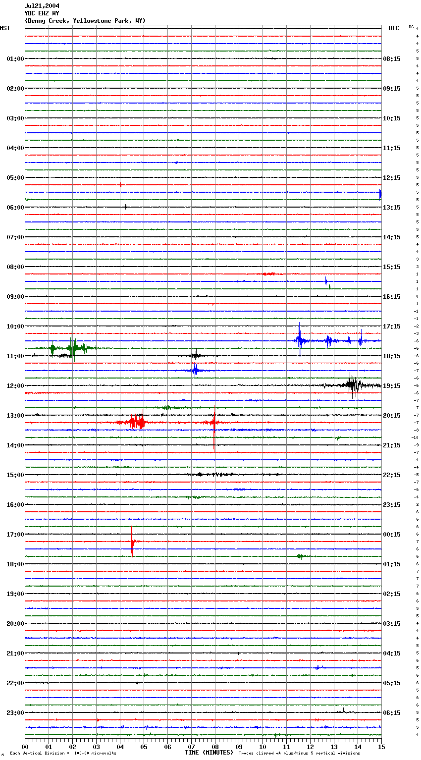Click the 00 minute axis tick label
The image size is (421, 760).
[x=25, y=747]
